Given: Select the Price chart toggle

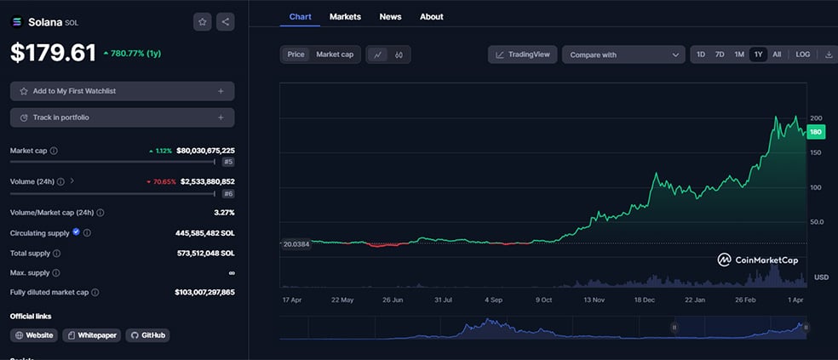Looking at the screenshot, I should (x=296, y=54).
